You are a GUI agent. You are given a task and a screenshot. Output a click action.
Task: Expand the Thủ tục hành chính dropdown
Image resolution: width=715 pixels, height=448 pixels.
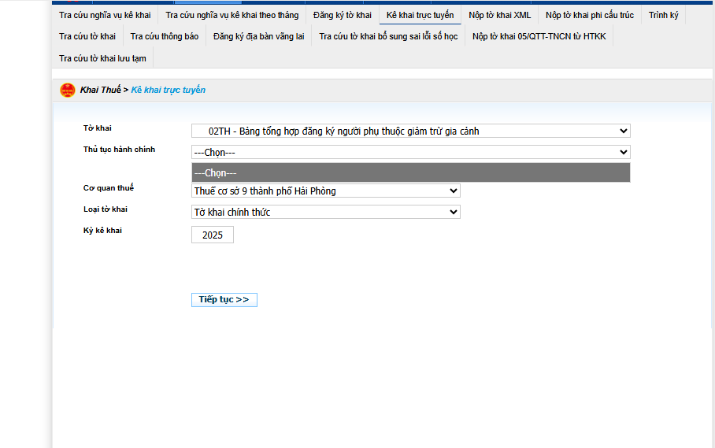(410, 152)
